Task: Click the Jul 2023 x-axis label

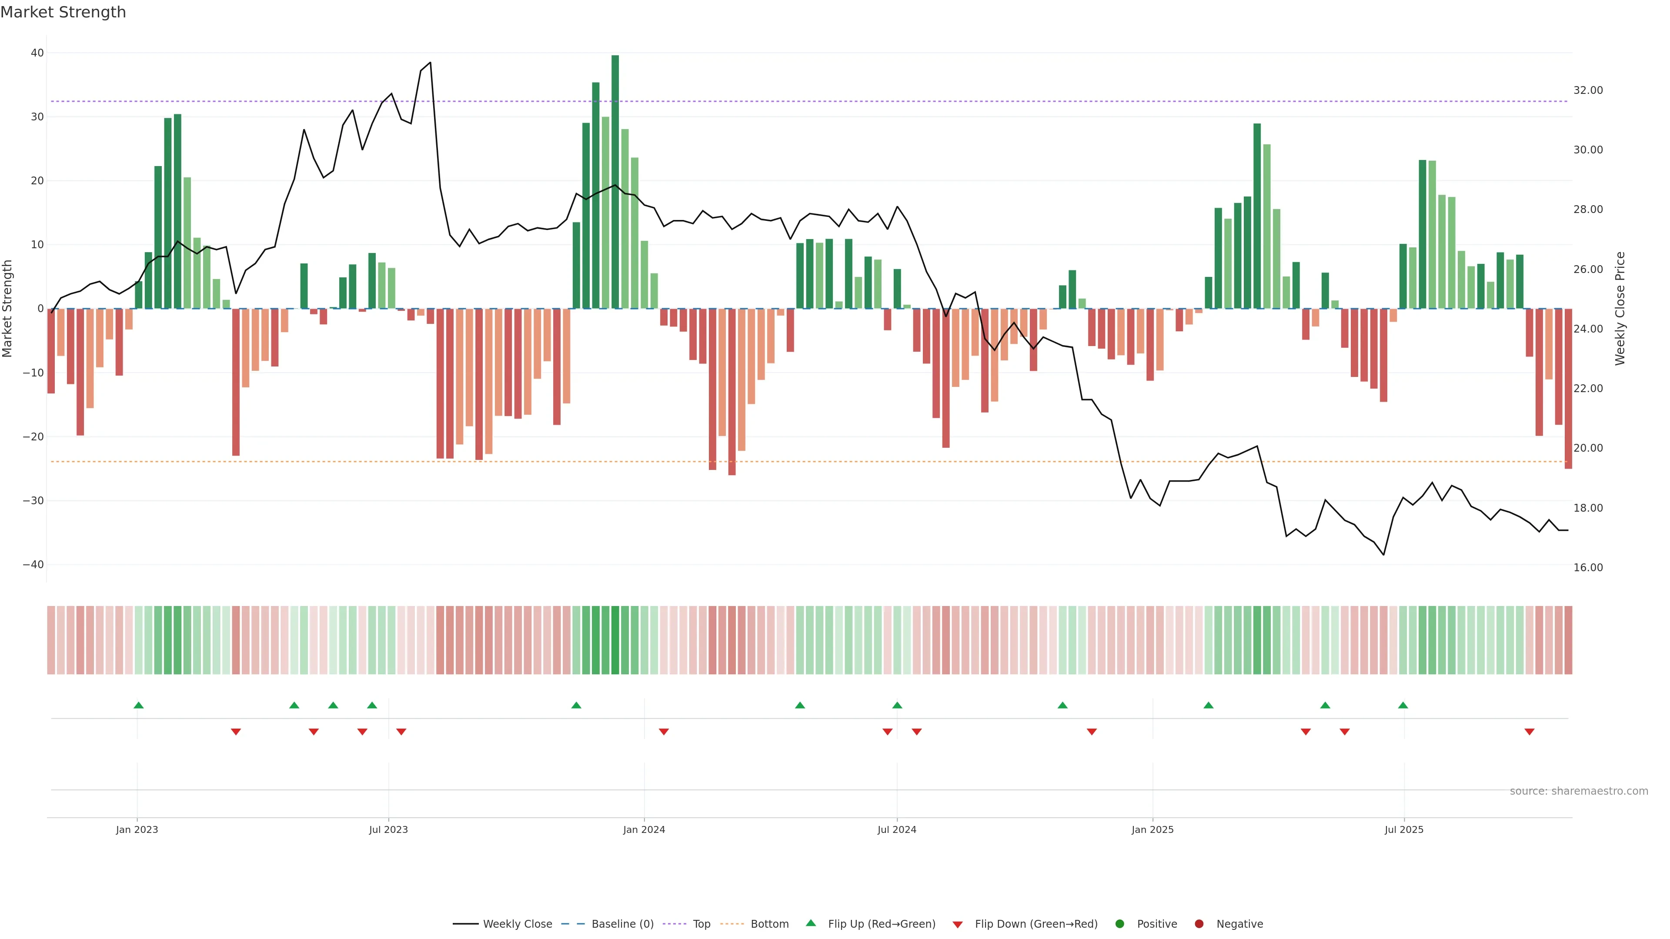Action: coord(388,829)
